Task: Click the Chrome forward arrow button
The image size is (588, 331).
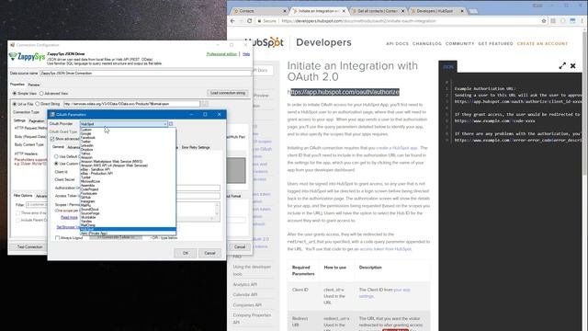Action: tap(241, 21)
